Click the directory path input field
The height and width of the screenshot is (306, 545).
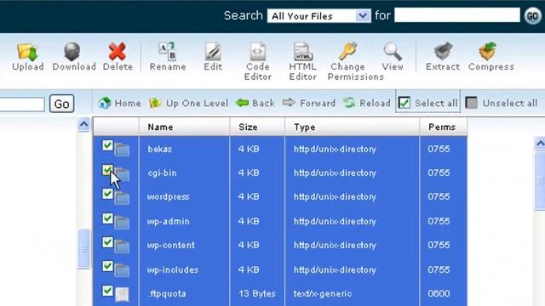click(x=22, y=104)
